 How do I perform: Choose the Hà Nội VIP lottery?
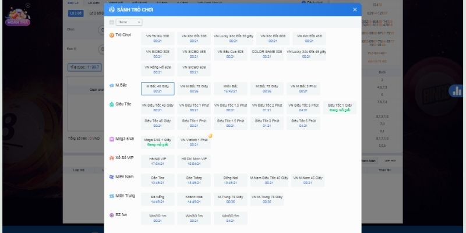click(157, 161)
